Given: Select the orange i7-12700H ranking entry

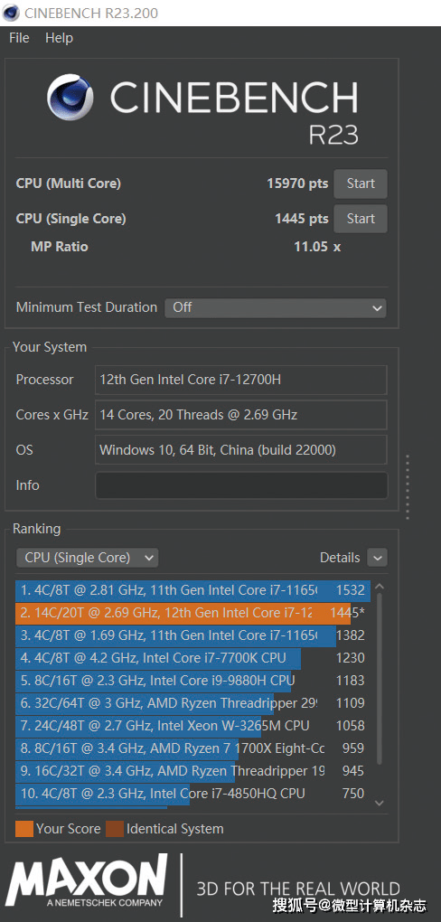Looking at the screenshot, I should 192,613.
